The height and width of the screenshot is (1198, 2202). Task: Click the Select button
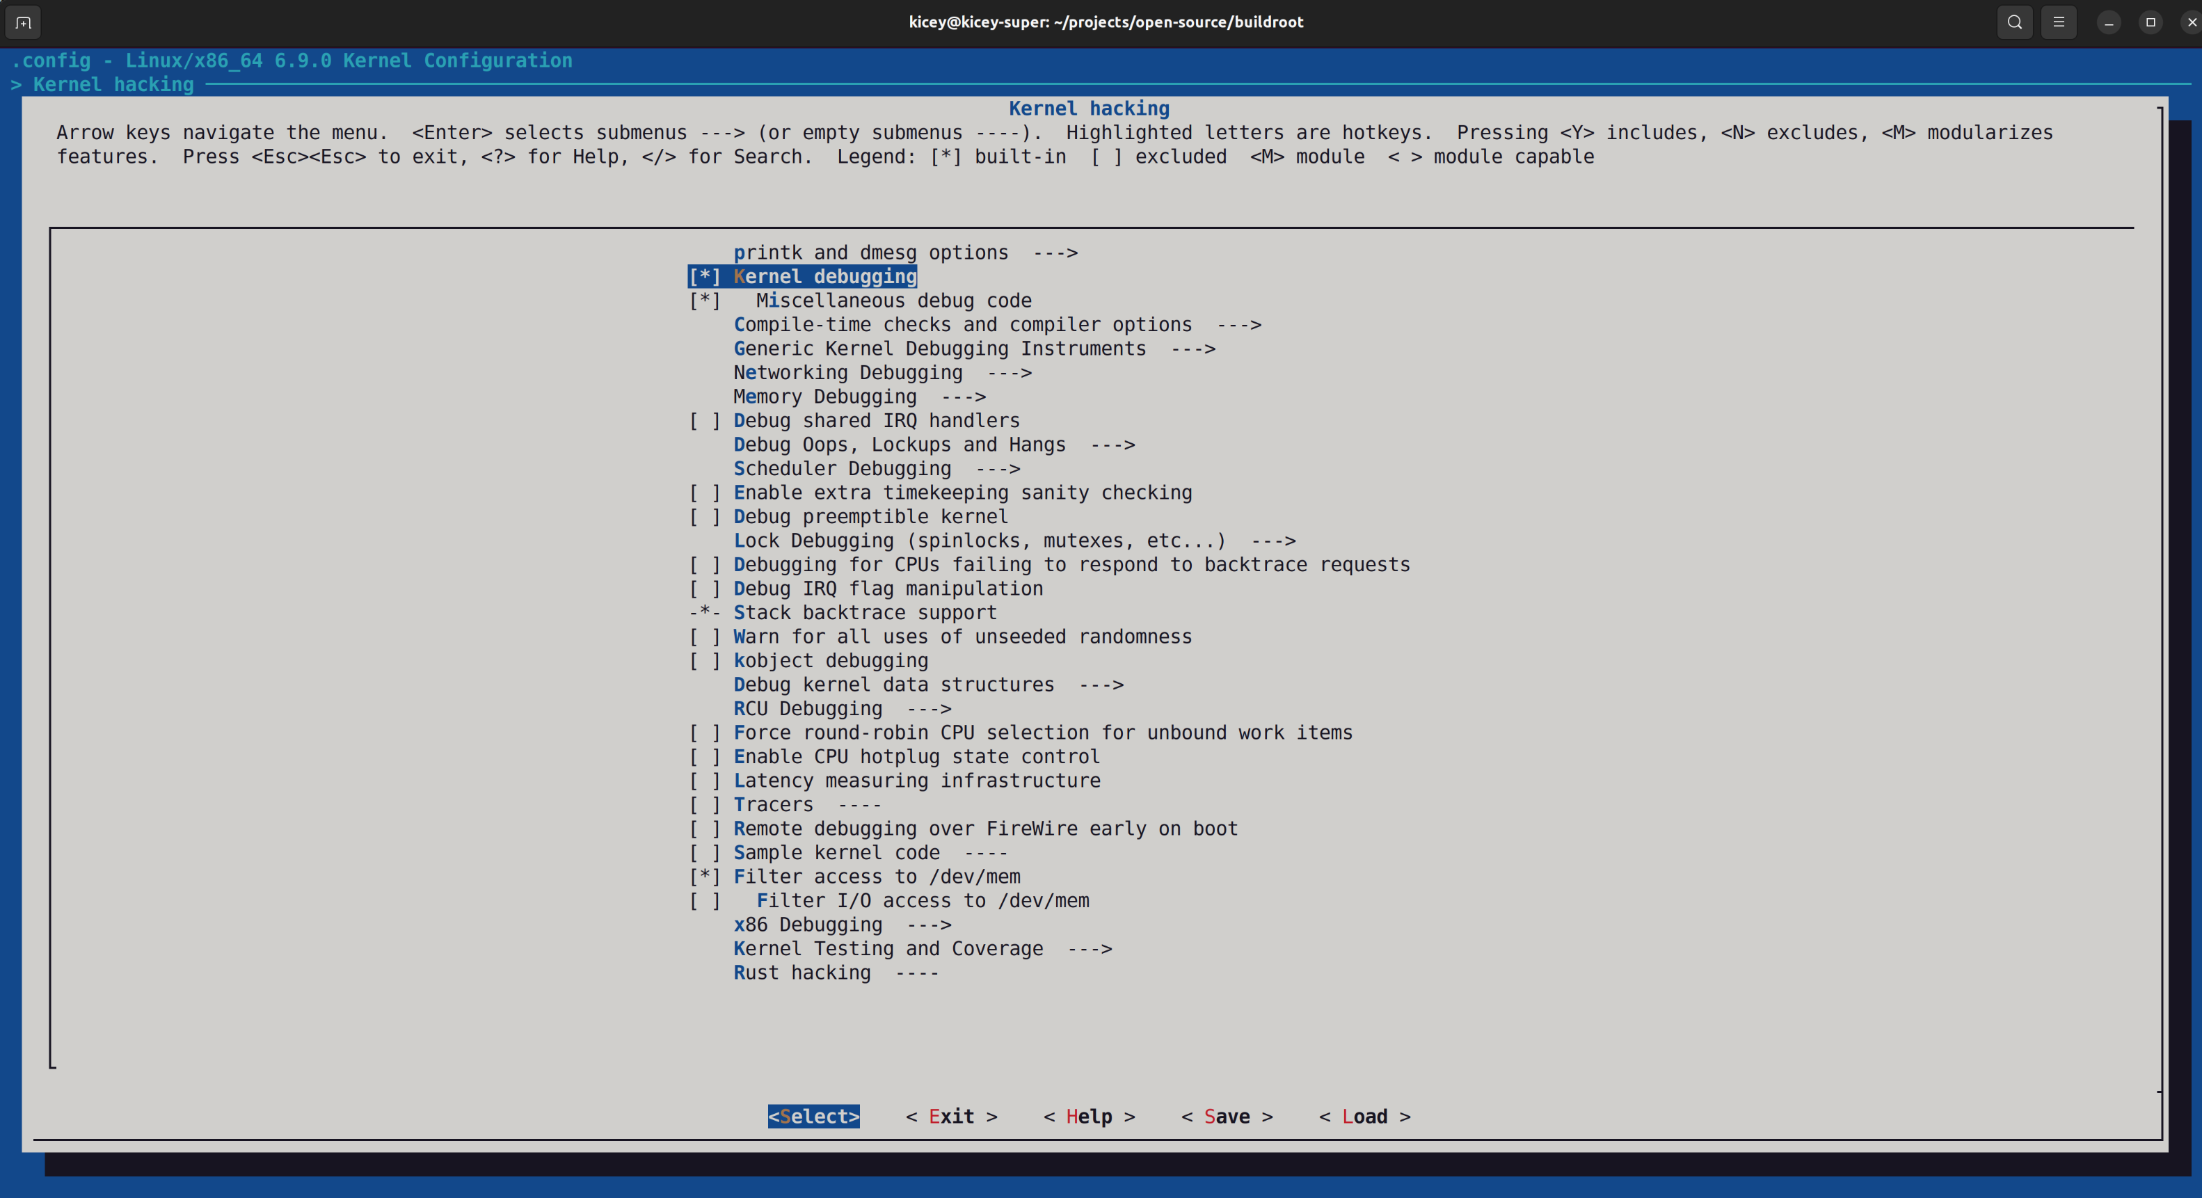813,1116
